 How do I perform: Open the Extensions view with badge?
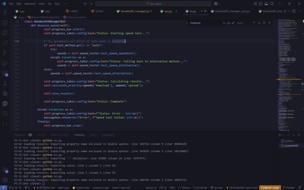(5, 73)
